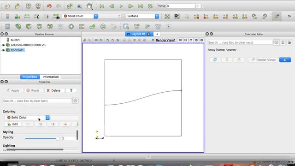Split the render view horizontally
This screenshot has width=295, height=166.
point(180,40)
